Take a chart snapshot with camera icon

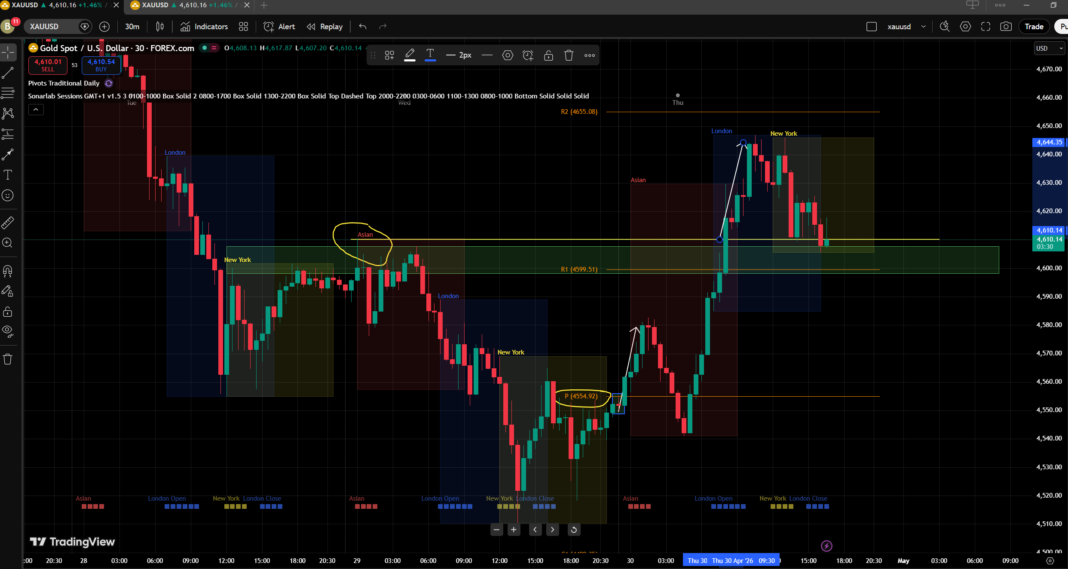coord(1006,27)
